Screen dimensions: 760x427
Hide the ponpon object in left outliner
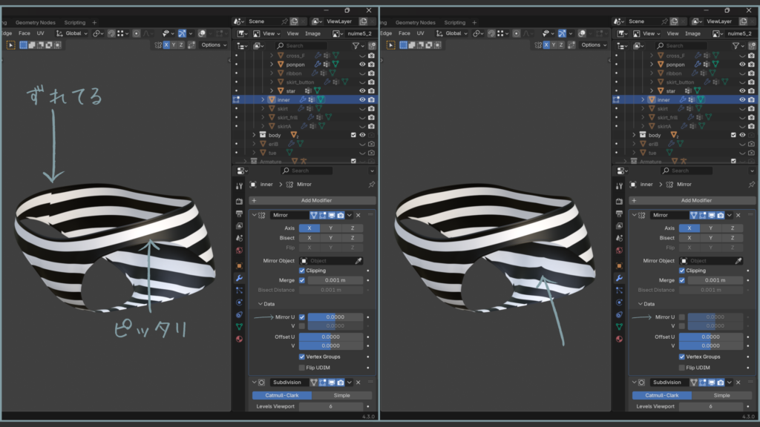coord(362,64)
